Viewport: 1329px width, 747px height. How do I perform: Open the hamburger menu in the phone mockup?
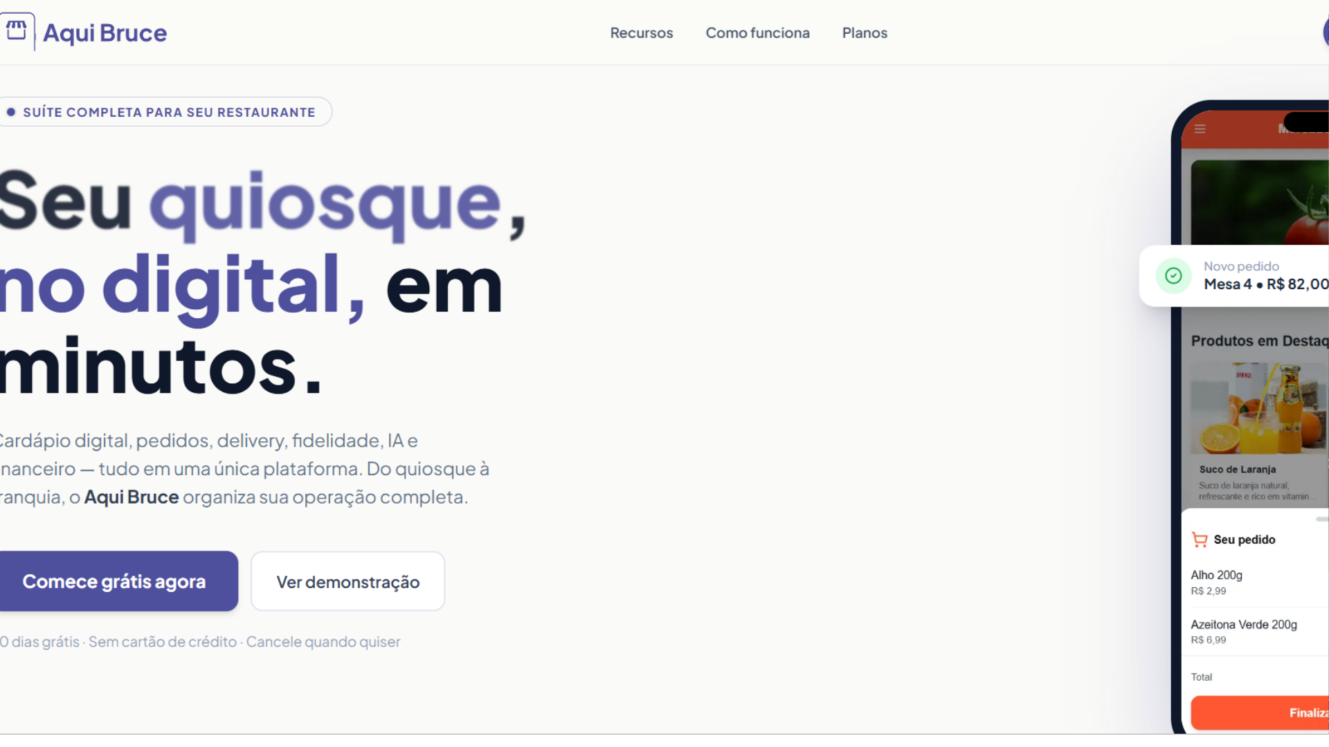coord(1200,129)
